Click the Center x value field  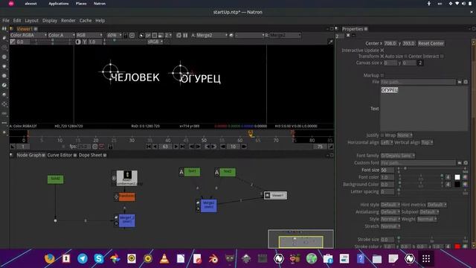pos(390,43)
